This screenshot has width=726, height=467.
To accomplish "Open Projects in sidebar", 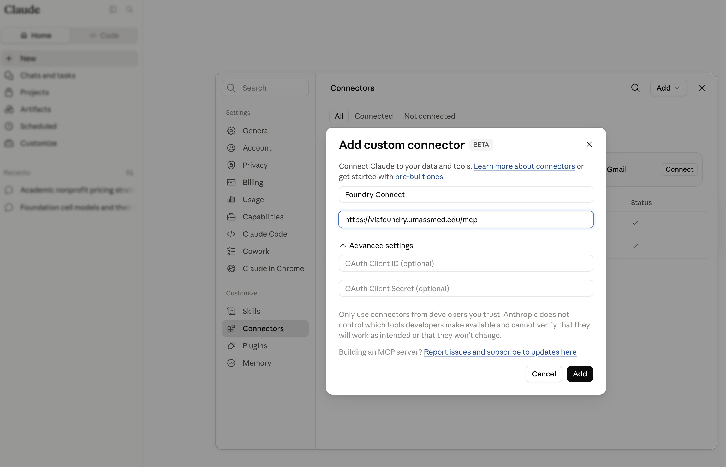I will (69, 92).
